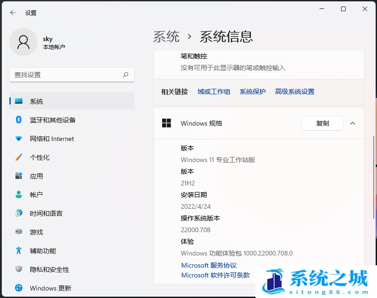Collapse the Windows 规格 section chevron
Image resolution: width=377 pixels, height=298 pixels.
[x=353, y=123]
